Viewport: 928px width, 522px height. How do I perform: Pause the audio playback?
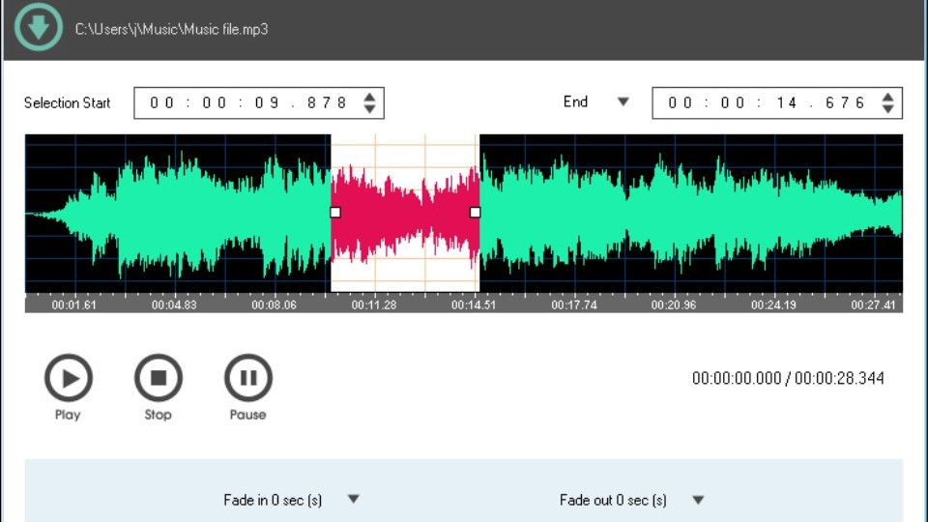point(248,378)
